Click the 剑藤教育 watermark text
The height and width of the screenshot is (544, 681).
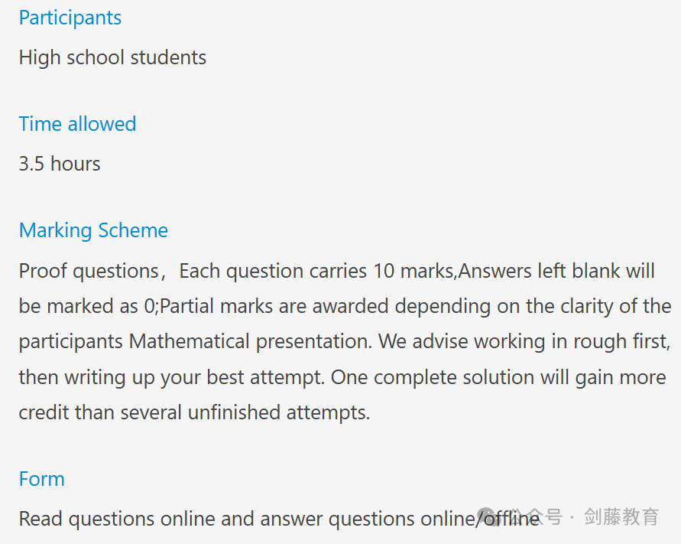point(621,516)
